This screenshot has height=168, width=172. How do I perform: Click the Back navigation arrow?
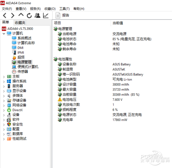click(5, 15)
